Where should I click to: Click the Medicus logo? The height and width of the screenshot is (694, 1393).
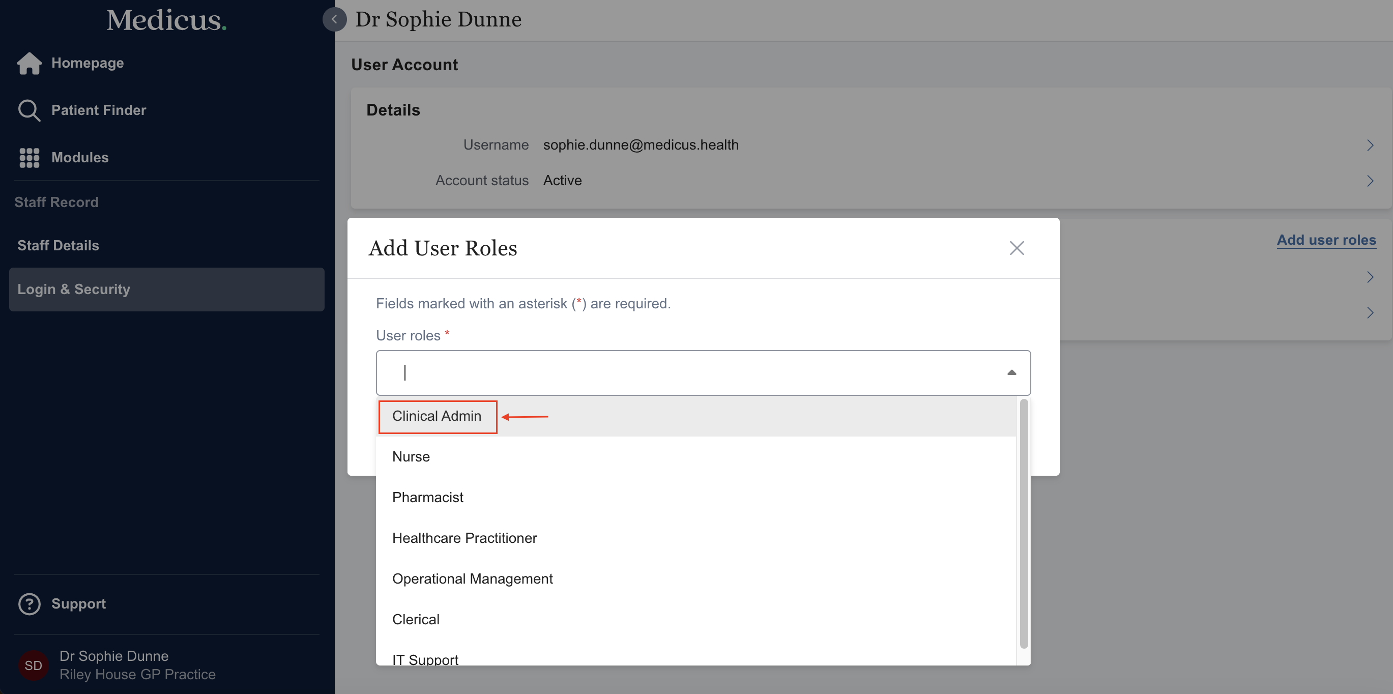click(x=166, y=20)
